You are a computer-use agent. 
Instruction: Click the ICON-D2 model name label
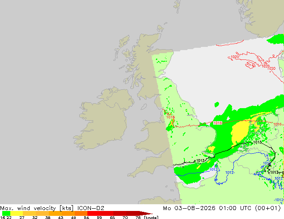click(x=90, y=208)
